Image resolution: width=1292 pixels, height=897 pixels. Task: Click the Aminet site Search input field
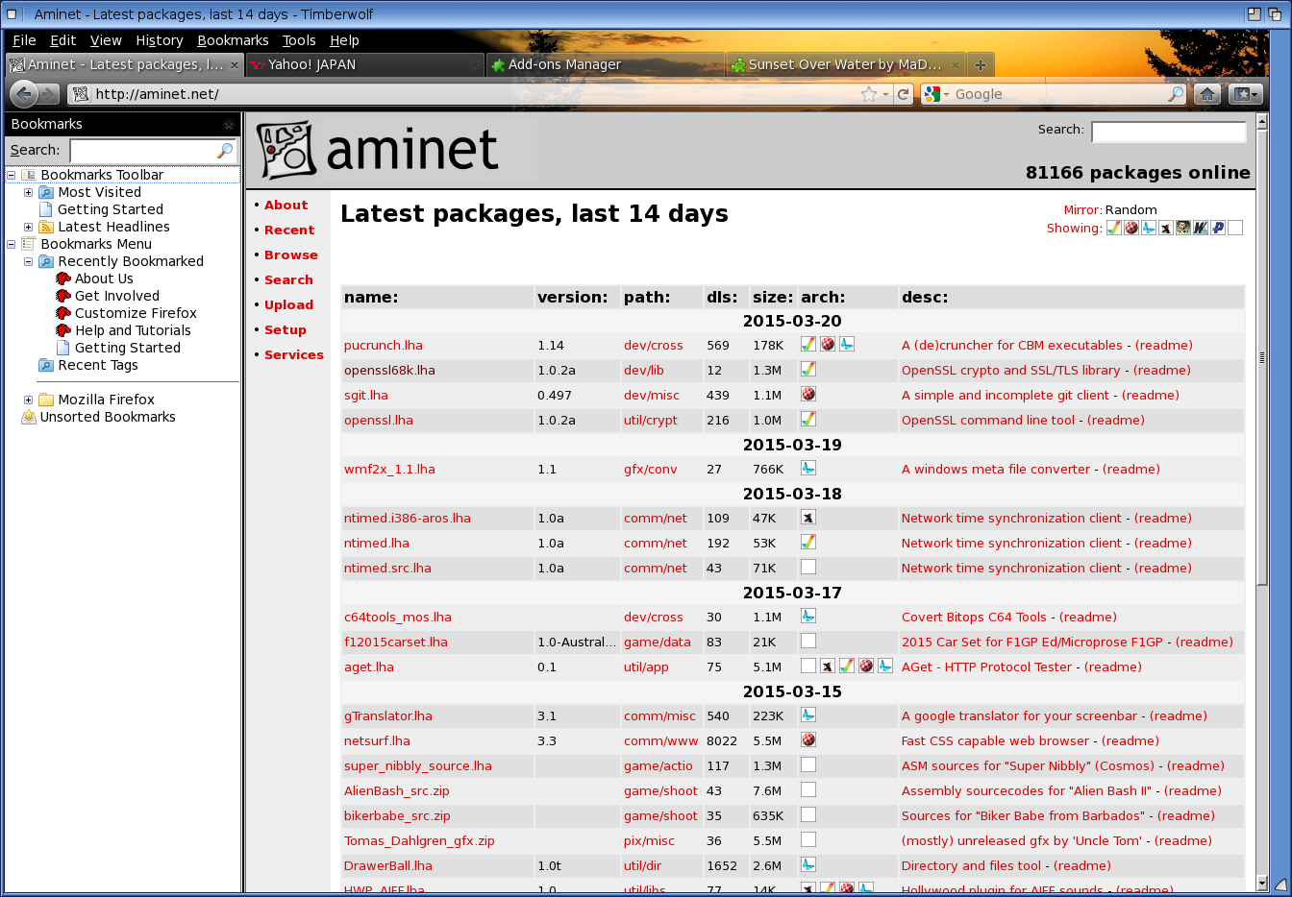1168,132
